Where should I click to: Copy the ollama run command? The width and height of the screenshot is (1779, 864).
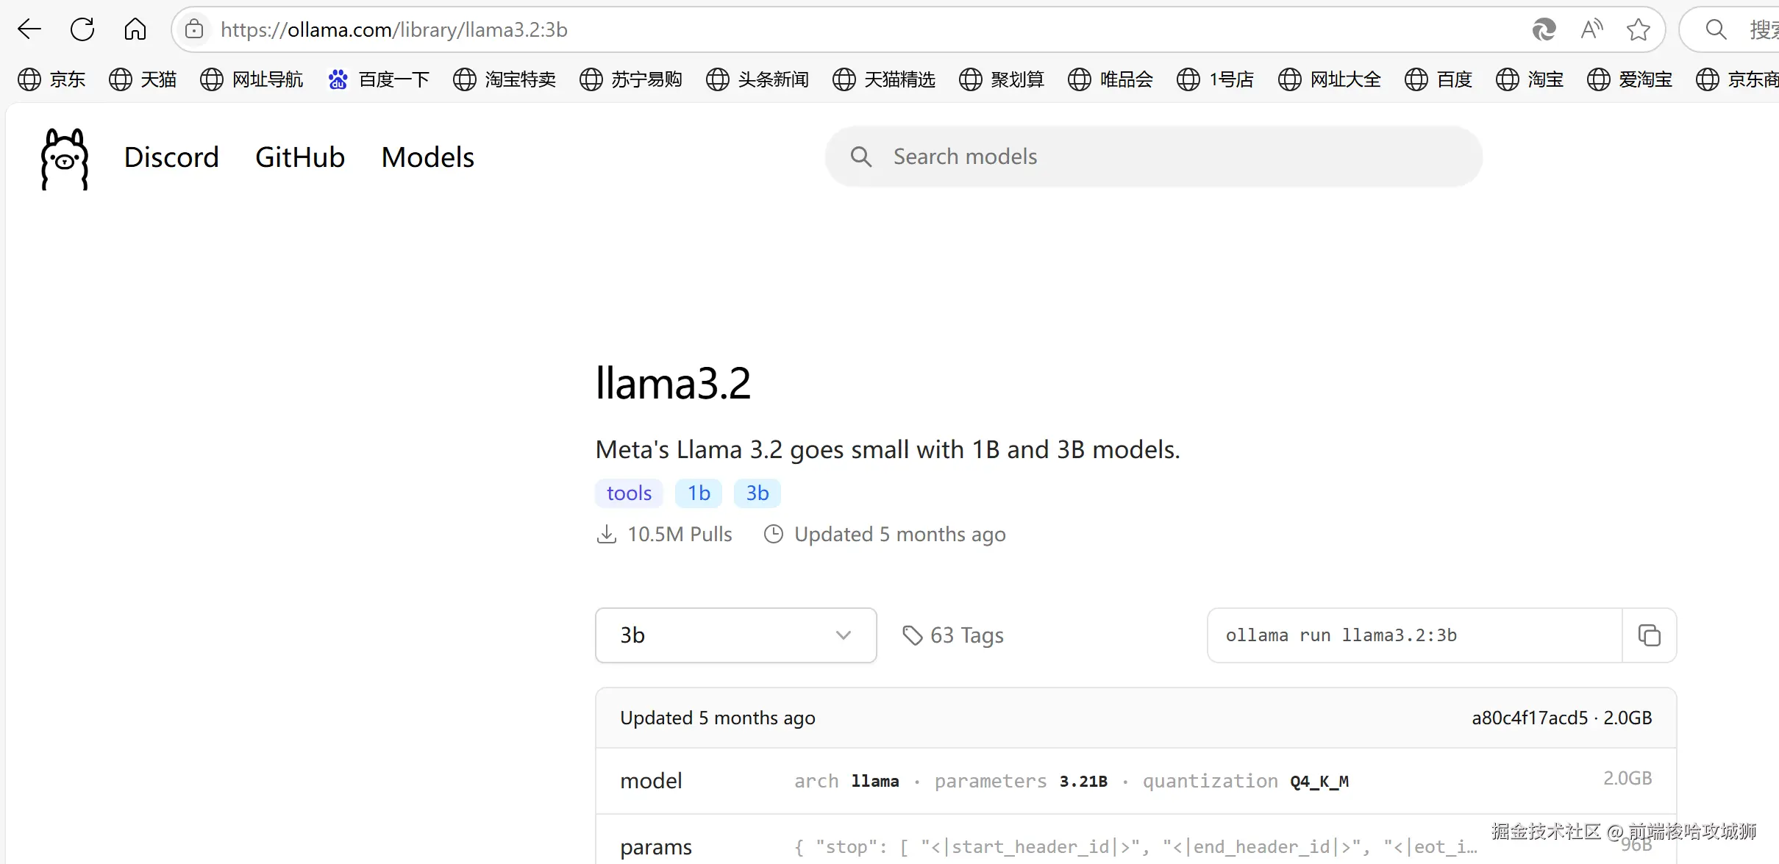coord(1649,635)
